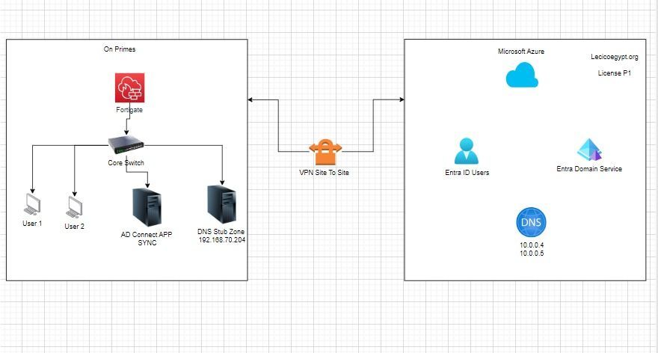Click the Lecicoegypt.org domain text
The width and height of the screenshot is (658, 353).
click(615, 57)
